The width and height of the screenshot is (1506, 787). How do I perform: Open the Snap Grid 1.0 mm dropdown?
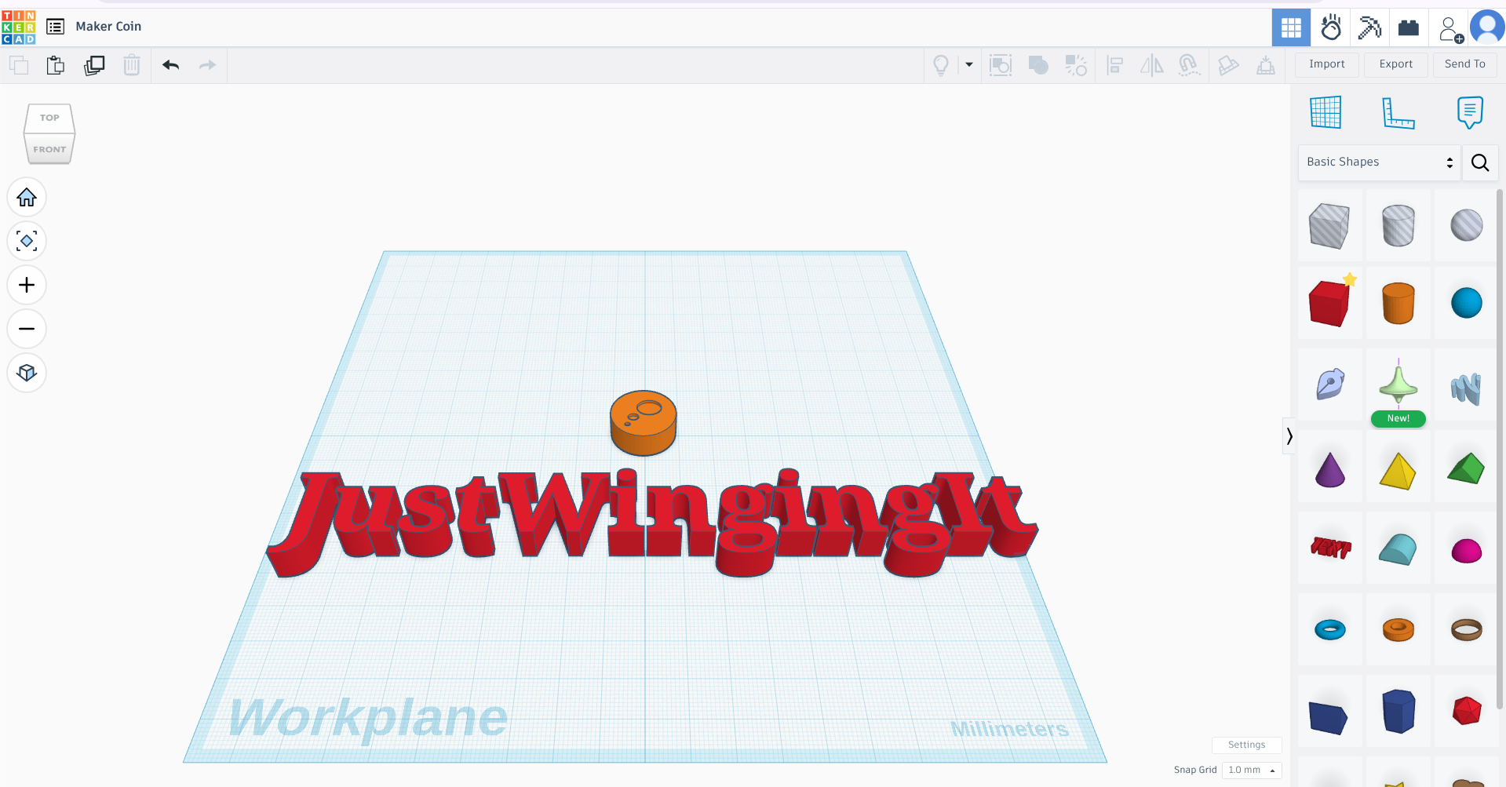pyautogui.click(x=1252, y=770)
